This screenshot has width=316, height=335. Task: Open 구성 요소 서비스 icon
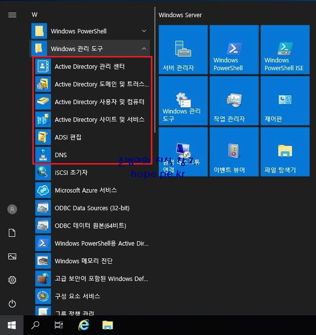point(43,296)
